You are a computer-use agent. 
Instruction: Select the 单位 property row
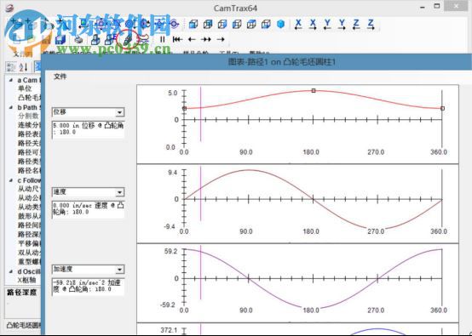26,88
